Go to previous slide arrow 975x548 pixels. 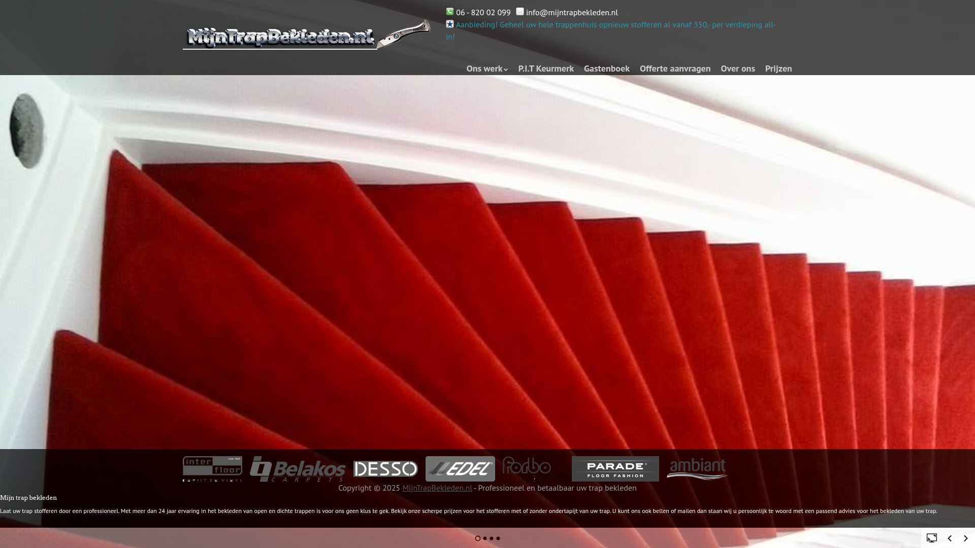point(950,538)
